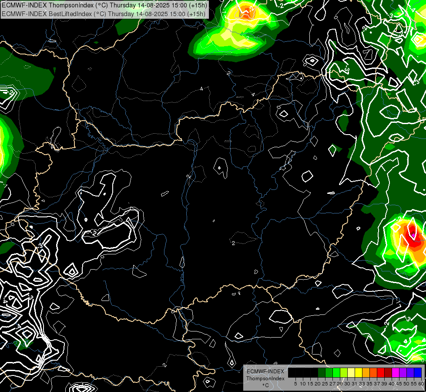Viewport: 426px width, 392px height.
Task: Select the medium green 25-27 legend swatch
Action: [329, 372]
